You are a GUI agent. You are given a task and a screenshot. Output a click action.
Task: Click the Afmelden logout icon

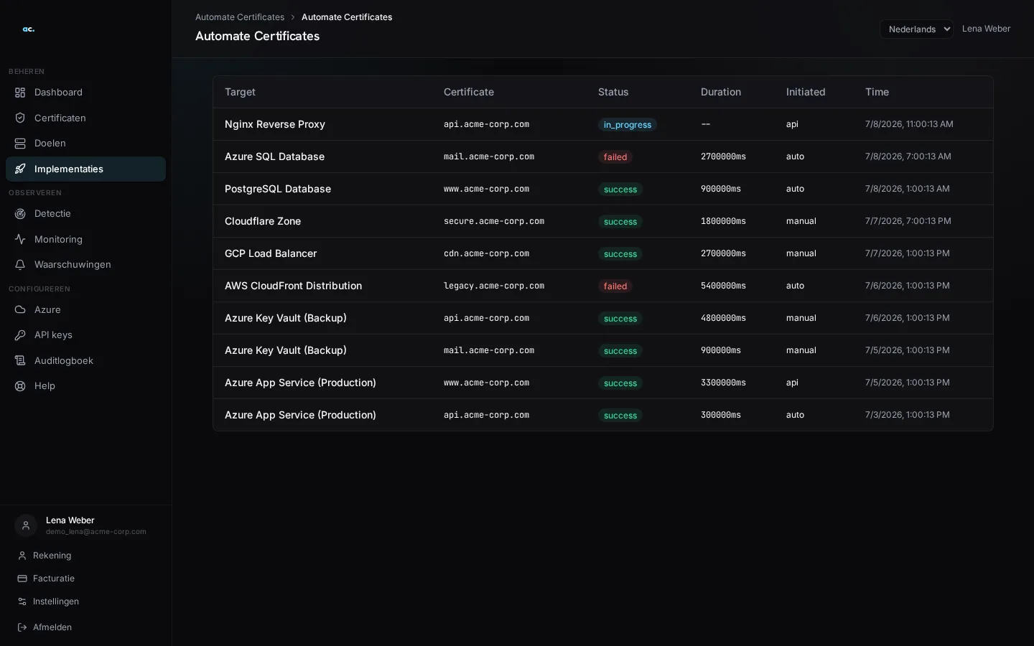22,627
